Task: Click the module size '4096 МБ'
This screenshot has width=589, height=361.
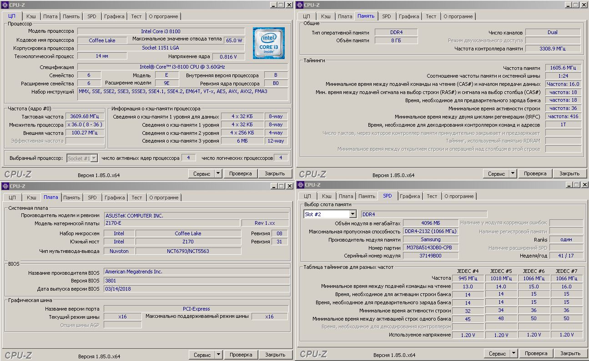Action: pyautogui.click(x=431, y=223)
